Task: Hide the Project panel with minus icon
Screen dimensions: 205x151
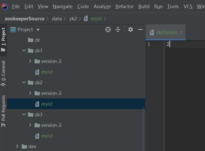Action: (140, 29)
